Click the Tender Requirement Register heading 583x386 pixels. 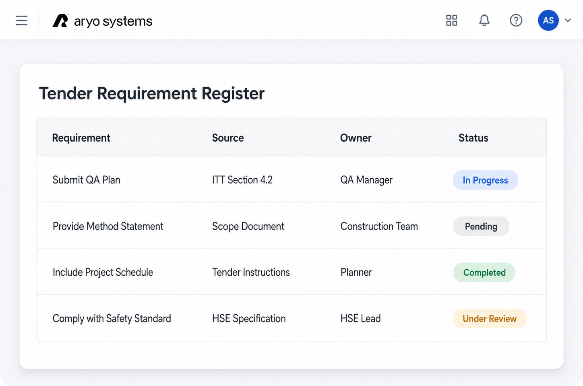tap(152, 94)
